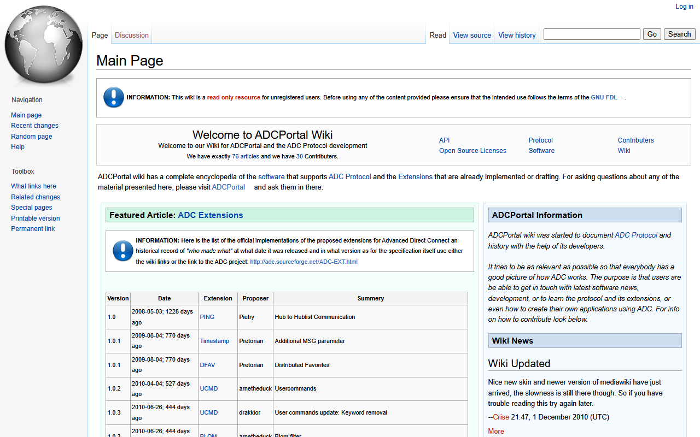This screenshot has width=700, height=437.
Task: Follow the adc.sourceforge.net ADC-EXT link
Action: click(304, 262)
